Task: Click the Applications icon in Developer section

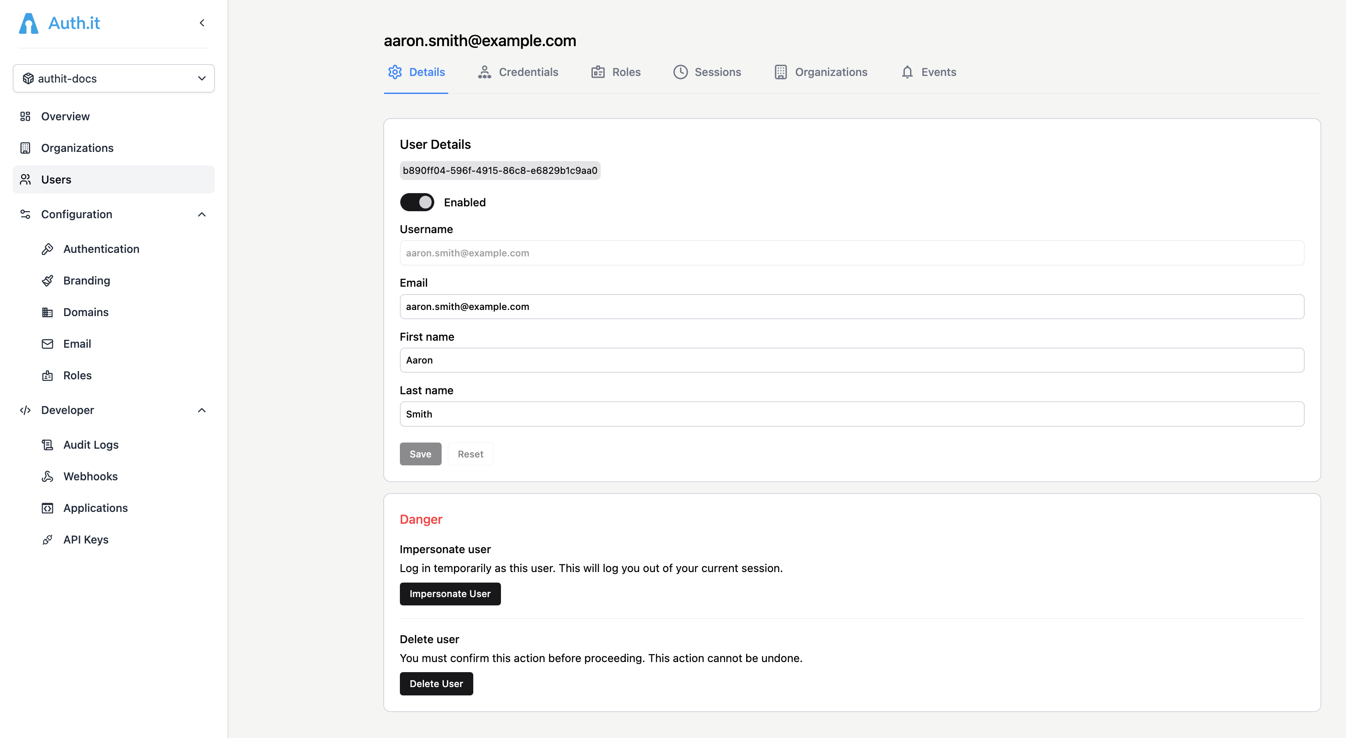Action: [x=47, y=508]
